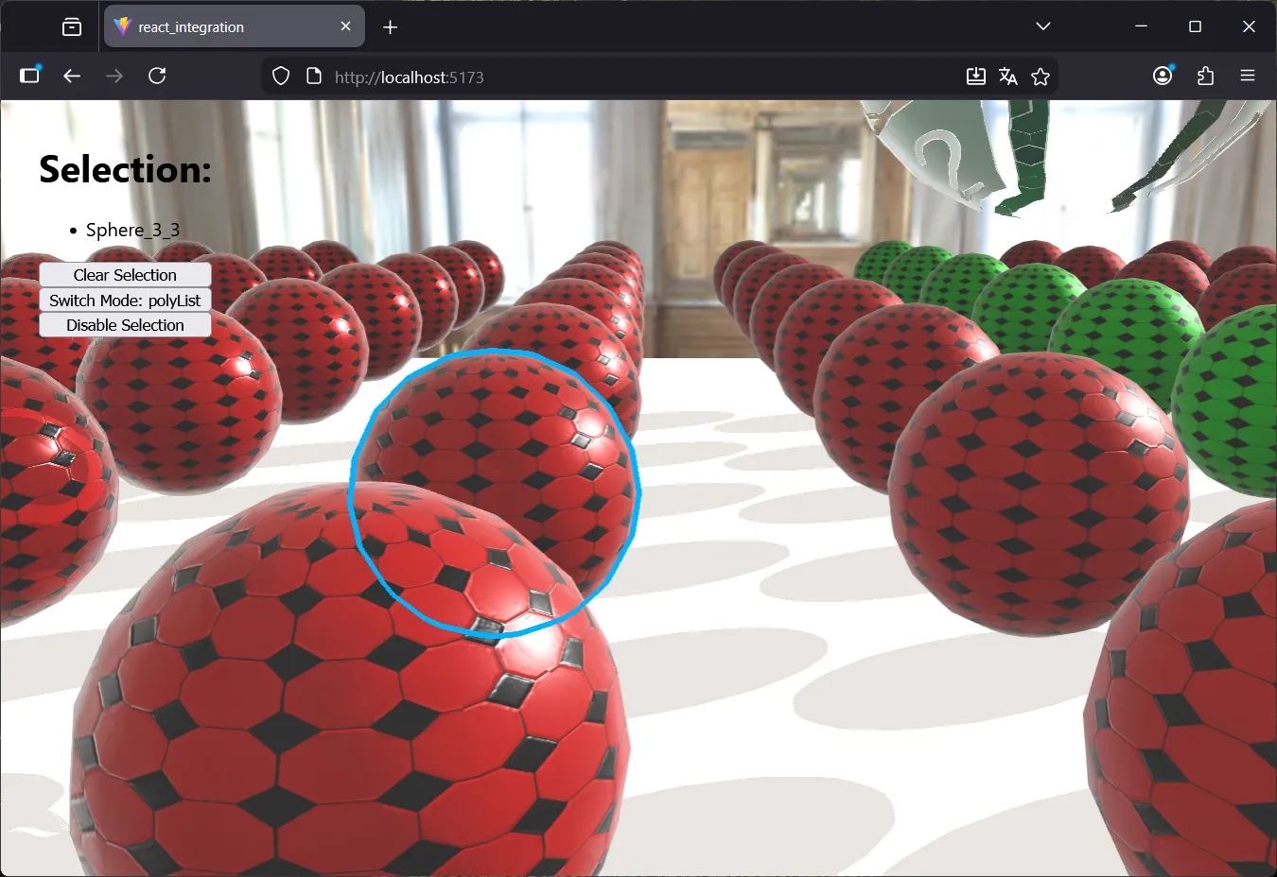
Task: Click the tracking protection shield icon
Action: pos(281,77)
